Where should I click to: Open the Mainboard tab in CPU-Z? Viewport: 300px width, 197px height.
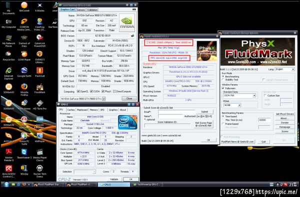[x=82, y=110]
